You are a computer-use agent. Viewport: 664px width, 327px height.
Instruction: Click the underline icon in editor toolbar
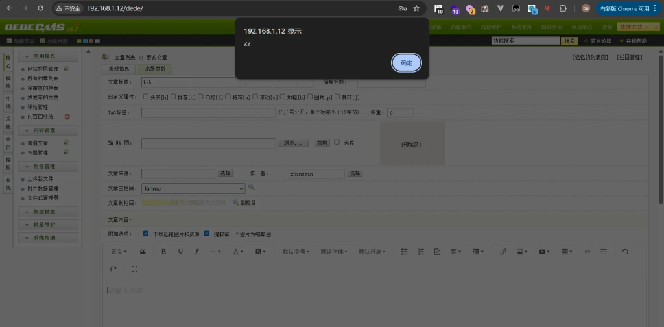point(180,252)
